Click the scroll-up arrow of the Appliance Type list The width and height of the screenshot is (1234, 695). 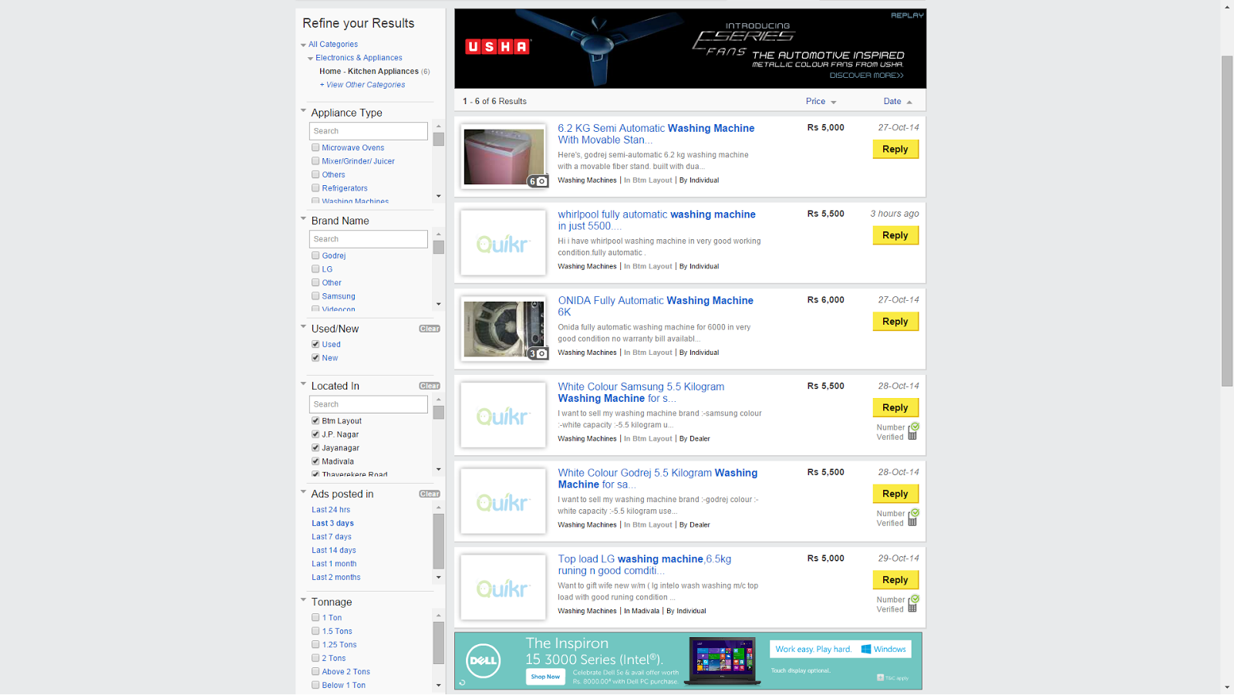coord(439,126)
